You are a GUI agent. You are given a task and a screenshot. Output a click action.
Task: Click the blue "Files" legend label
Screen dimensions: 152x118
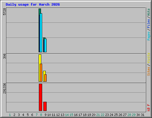tap(149, 24)
